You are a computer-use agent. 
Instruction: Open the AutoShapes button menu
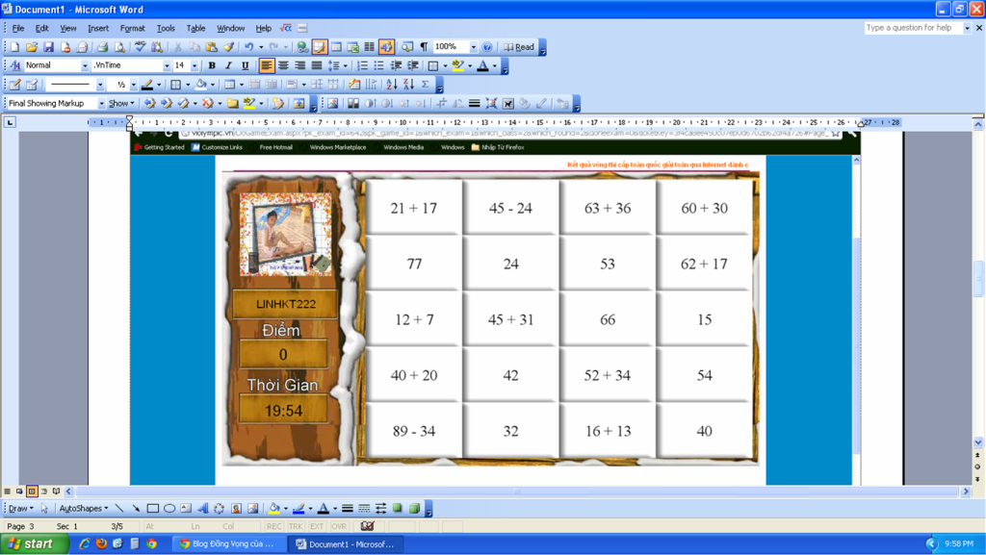tap(83, 508)
